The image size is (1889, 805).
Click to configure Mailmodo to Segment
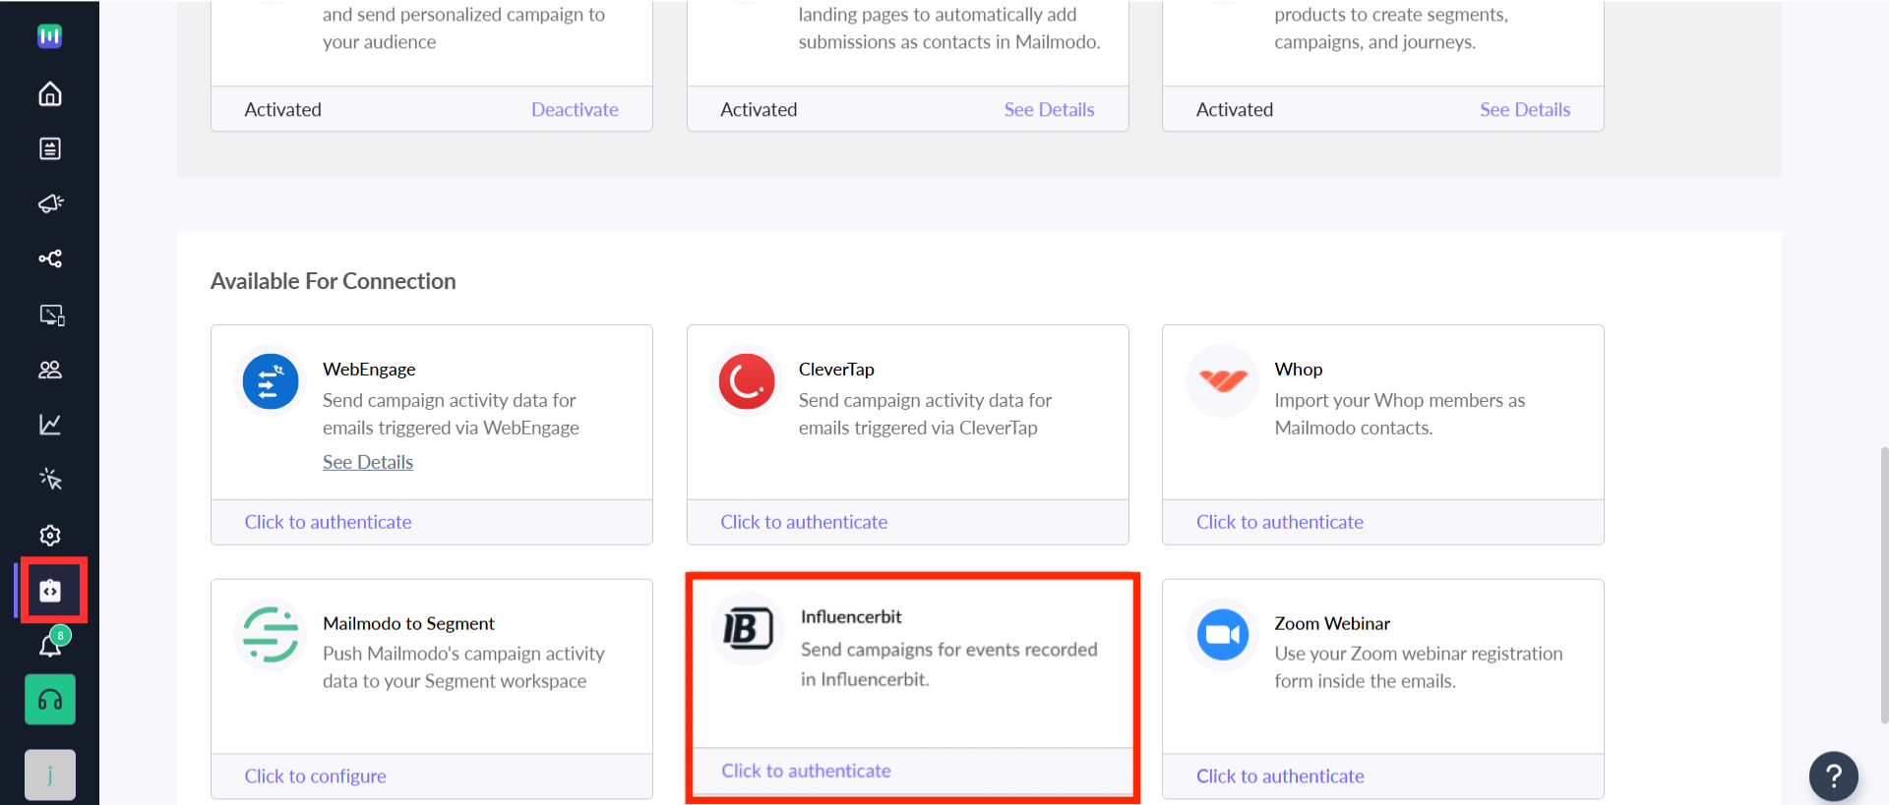pyautogui.click(x=315, y=776)
